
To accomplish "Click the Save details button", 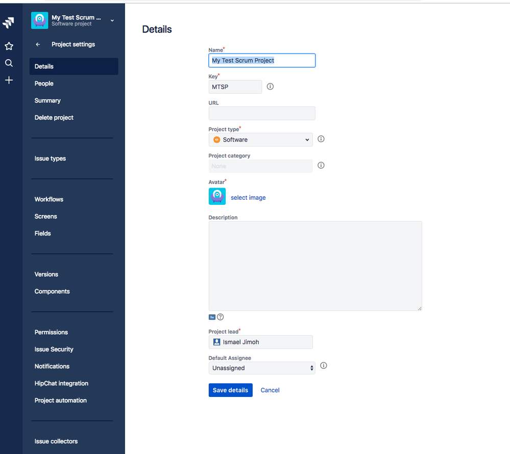I will pyautogui.click(x=230, y=390).
